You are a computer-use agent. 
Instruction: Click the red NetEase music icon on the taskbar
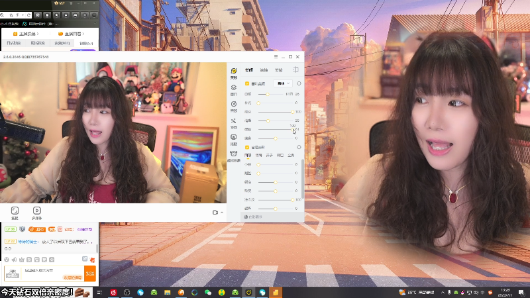click(x=113, y=292)
